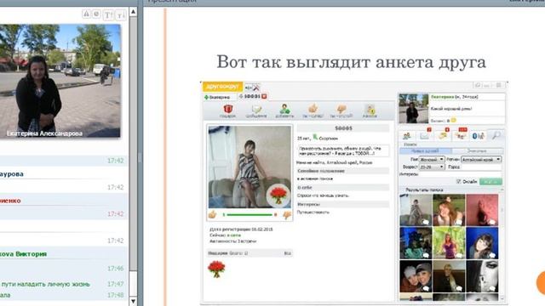Click the profile status quote text box

(x=343, y=150)
